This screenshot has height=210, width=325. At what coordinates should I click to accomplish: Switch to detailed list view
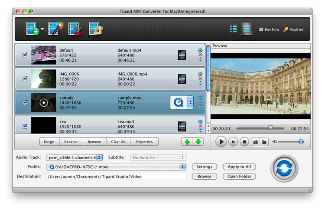[x=247, y=29]
